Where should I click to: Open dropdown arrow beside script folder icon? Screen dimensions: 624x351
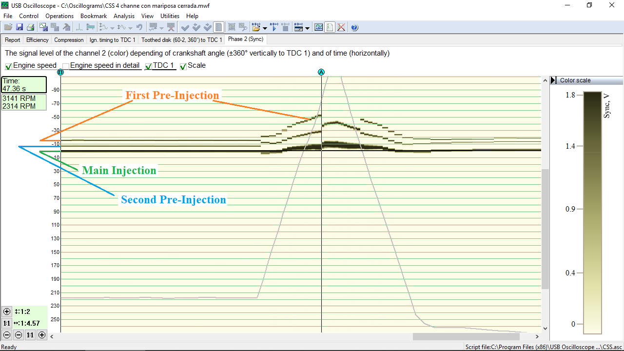pos(265,28)
